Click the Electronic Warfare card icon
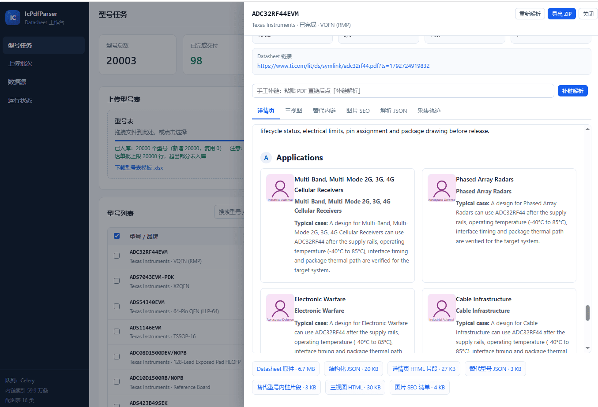The image size is (598, 407). pos(280,308)
